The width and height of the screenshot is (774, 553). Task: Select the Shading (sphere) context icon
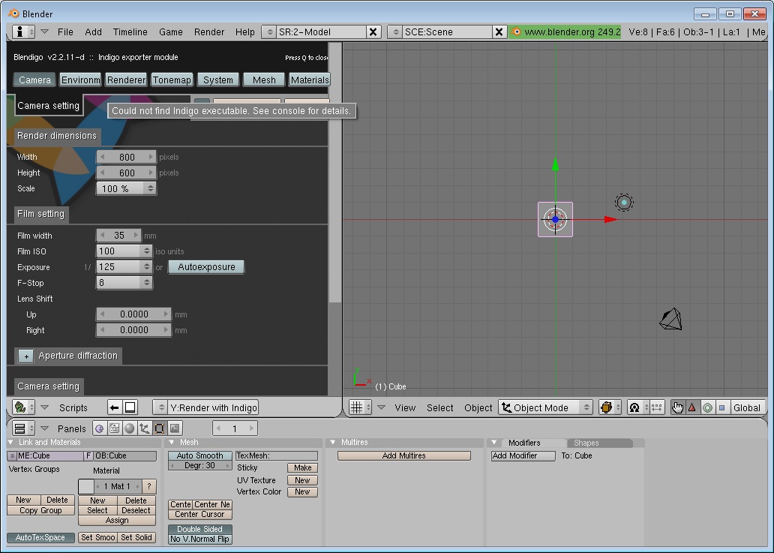click(129, 428)
